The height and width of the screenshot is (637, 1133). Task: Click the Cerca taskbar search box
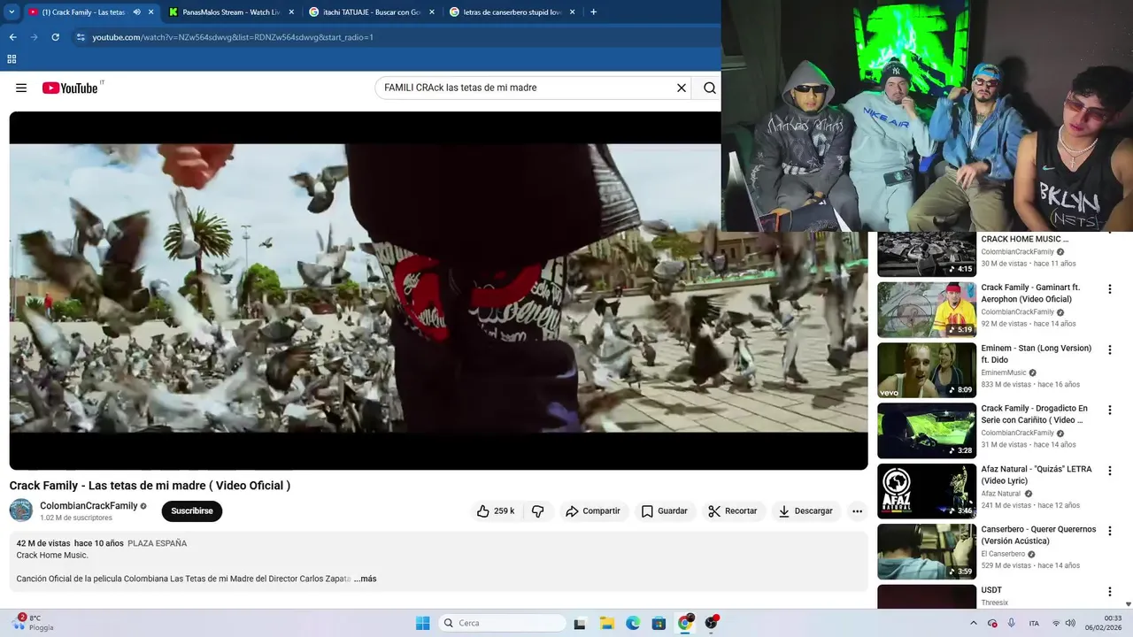502,623
